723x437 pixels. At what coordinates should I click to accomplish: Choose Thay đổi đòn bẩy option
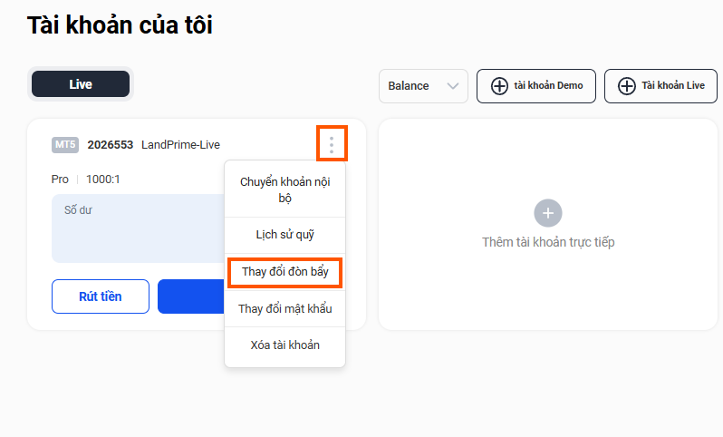(x=284, y=271)
